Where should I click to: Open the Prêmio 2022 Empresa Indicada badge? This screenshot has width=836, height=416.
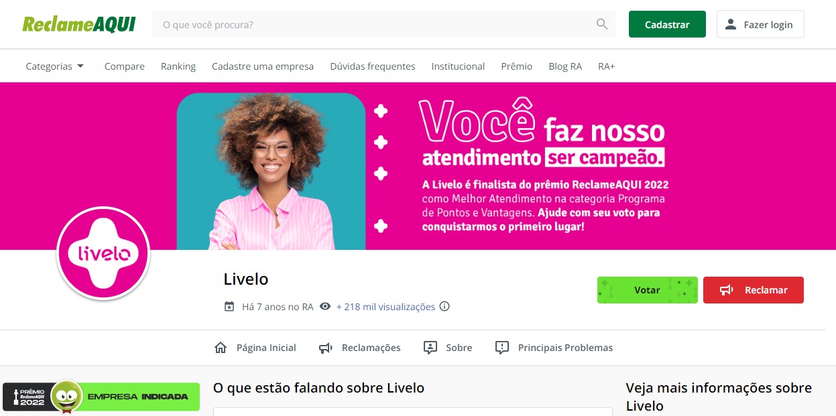click(101, 397)
